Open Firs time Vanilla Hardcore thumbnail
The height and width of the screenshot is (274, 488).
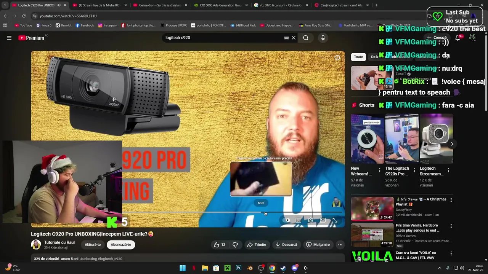point(372,235)
